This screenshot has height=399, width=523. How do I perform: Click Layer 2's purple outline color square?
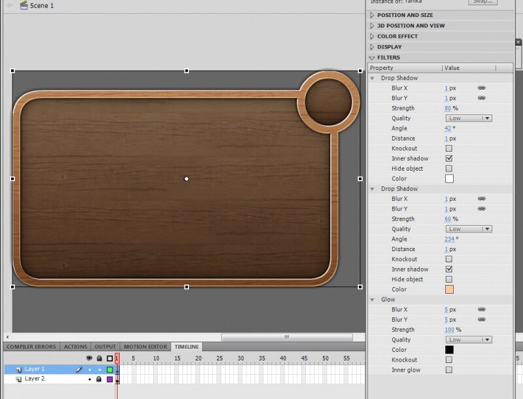(110, 379)
